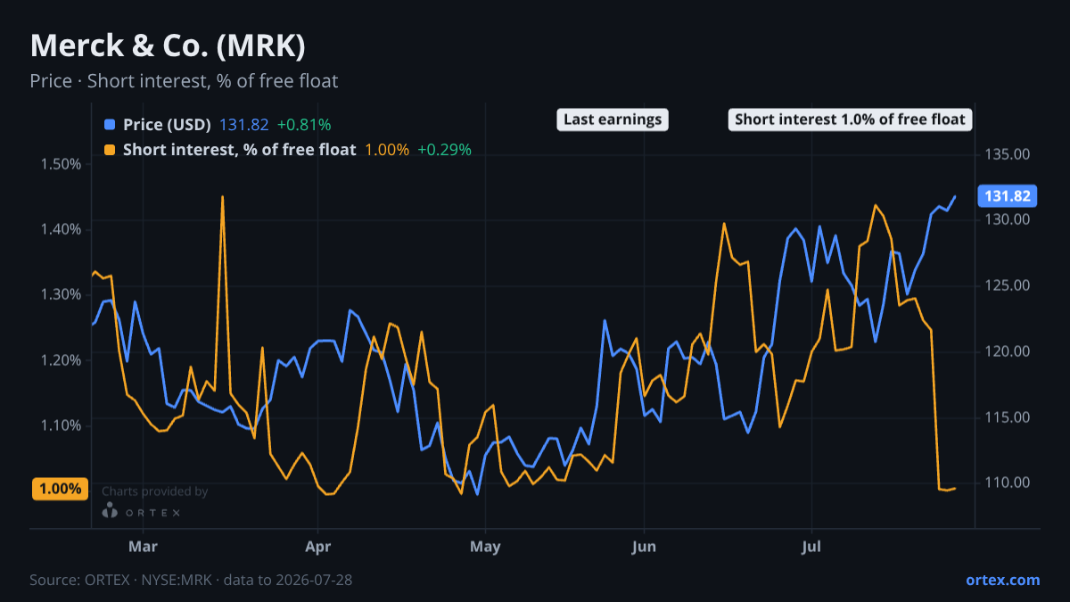Click the 'Apr' x-axis label
Image resolution: width=1070 pixels, height=602 pixels.
[x=318, y=545]
